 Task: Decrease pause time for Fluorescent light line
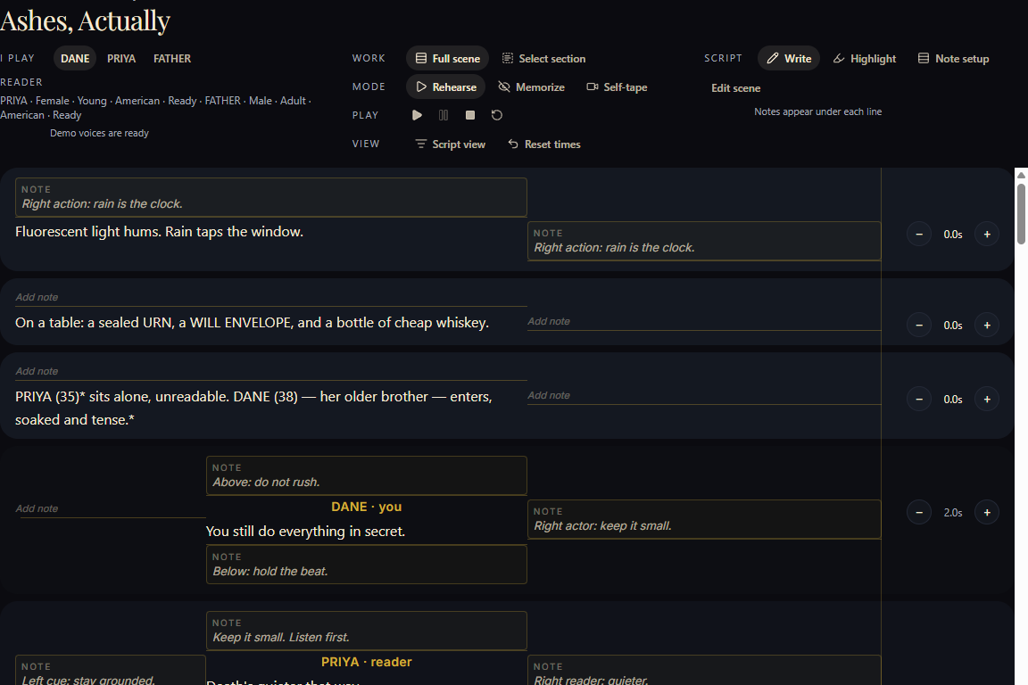919,234
